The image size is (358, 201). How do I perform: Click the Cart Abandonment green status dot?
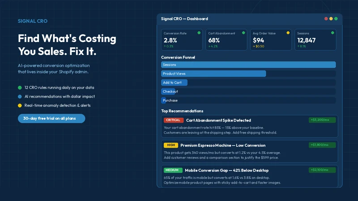(x=243, y=33)
